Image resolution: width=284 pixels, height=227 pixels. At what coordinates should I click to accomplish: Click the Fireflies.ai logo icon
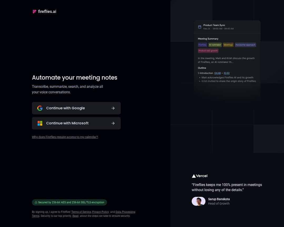[x=34, y=12]
